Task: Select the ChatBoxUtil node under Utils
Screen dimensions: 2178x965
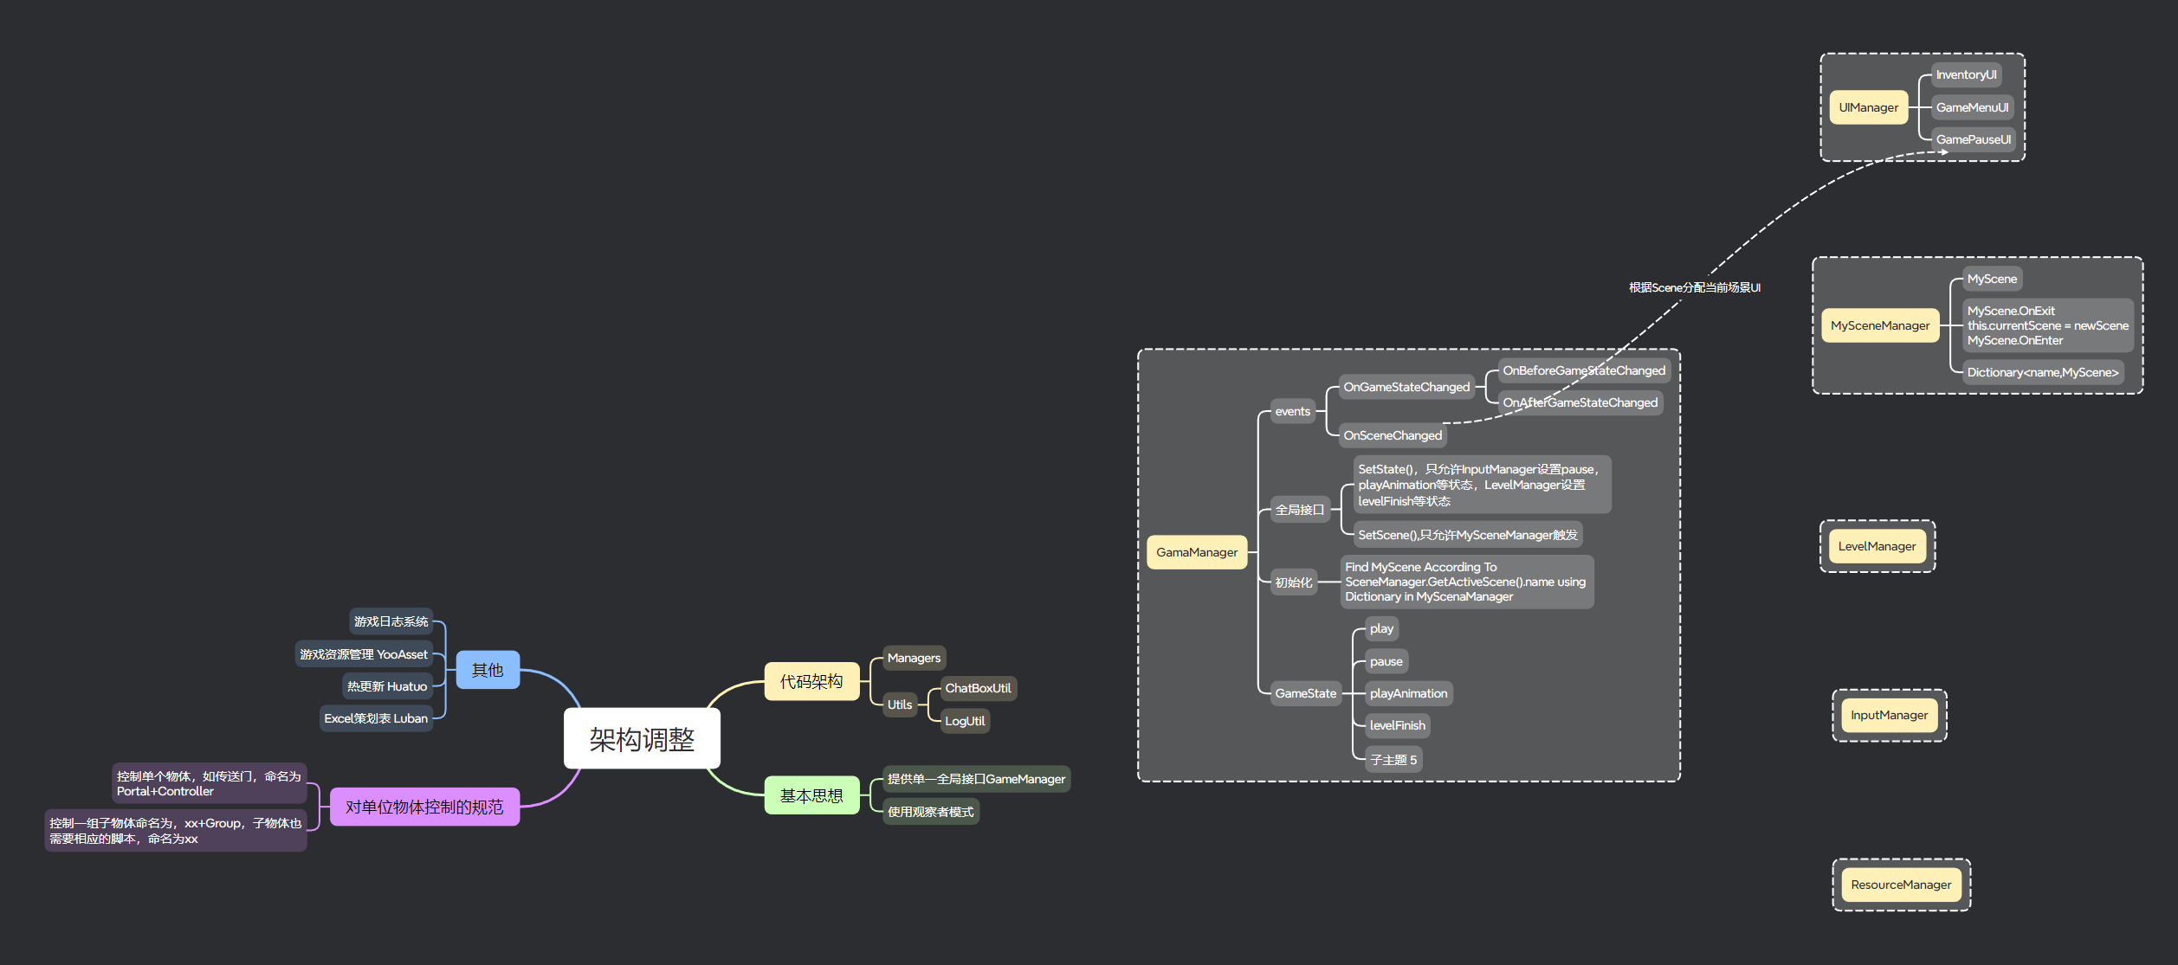Action: coord(978,688)
